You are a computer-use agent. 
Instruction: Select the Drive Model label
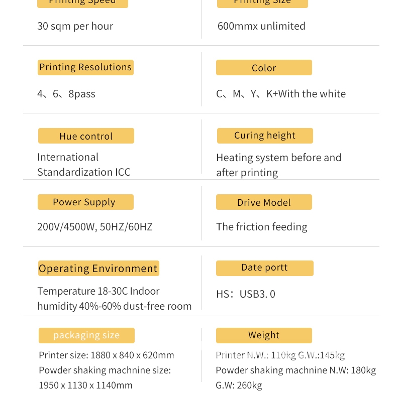[x=264, y=202]
